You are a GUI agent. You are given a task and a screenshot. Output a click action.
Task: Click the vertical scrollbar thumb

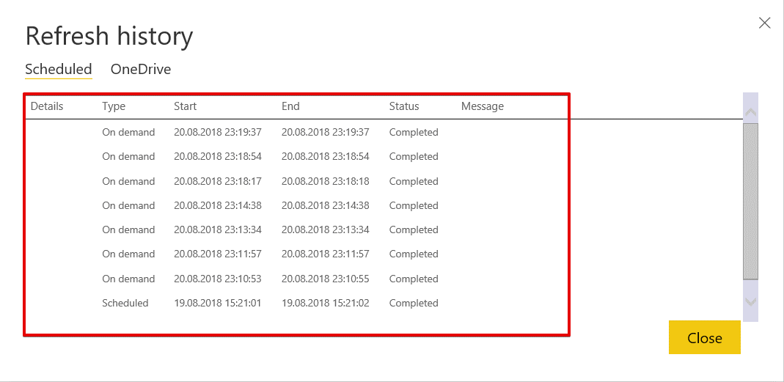coord(750,201)
